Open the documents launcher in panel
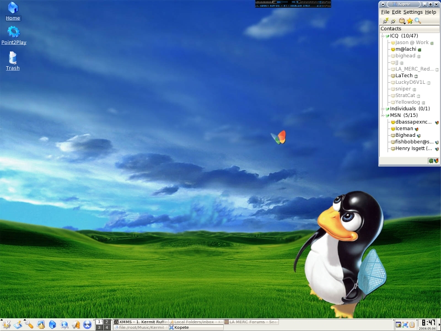 76,325
